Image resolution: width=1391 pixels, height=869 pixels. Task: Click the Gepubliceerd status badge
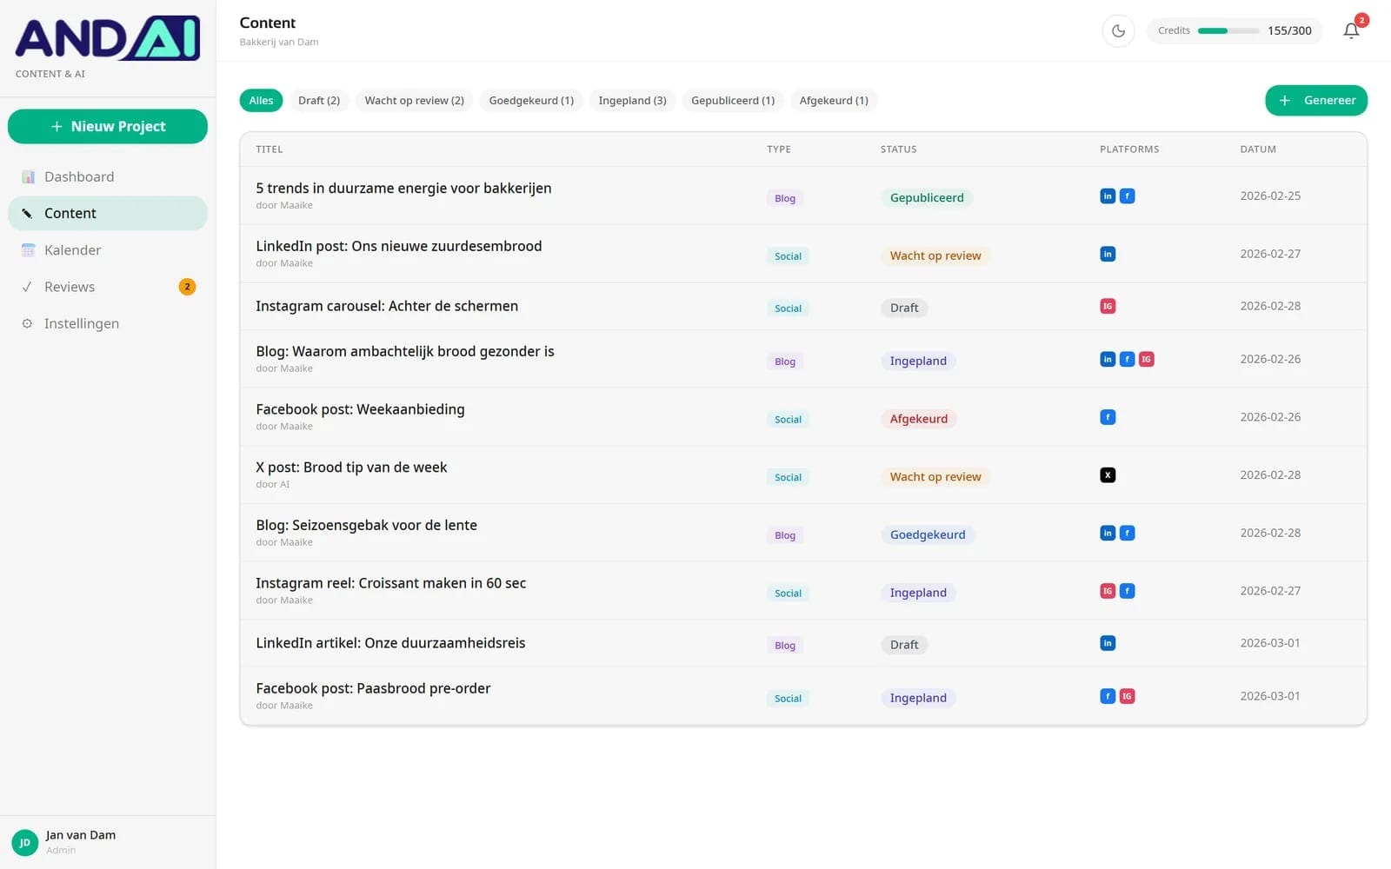927,198
